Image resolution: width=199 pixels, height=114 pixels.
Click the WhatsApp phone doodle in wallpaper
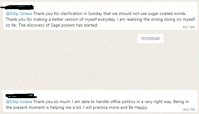[51, 47]
